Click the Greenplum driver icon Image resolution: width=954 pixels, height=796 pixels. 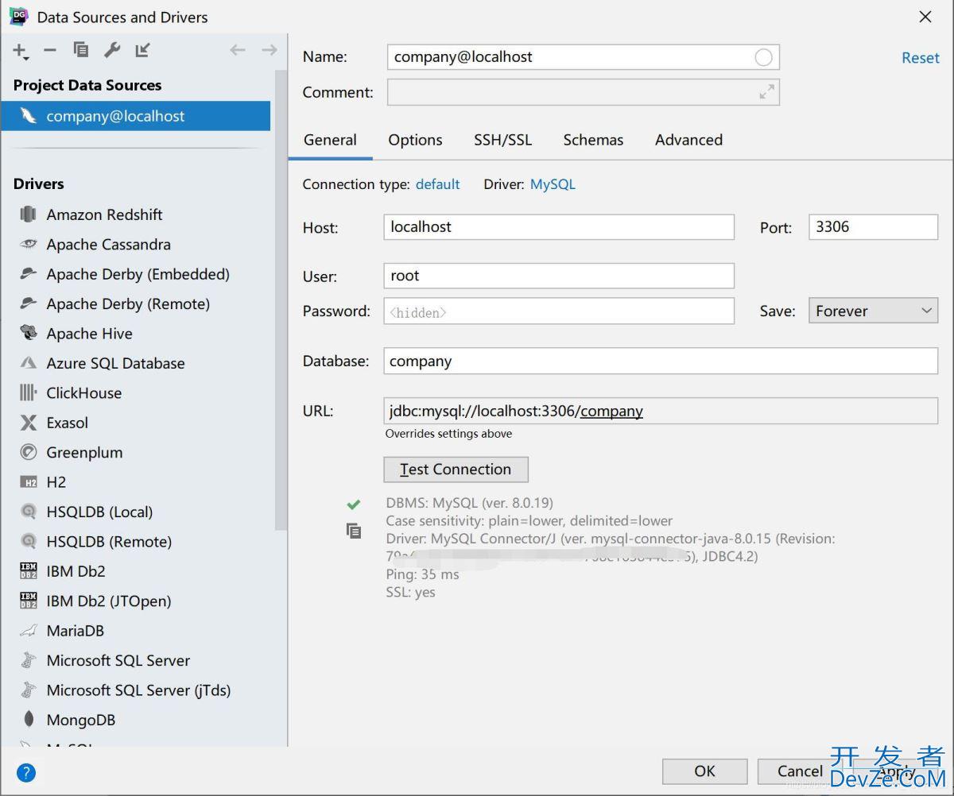coord(29,452)
